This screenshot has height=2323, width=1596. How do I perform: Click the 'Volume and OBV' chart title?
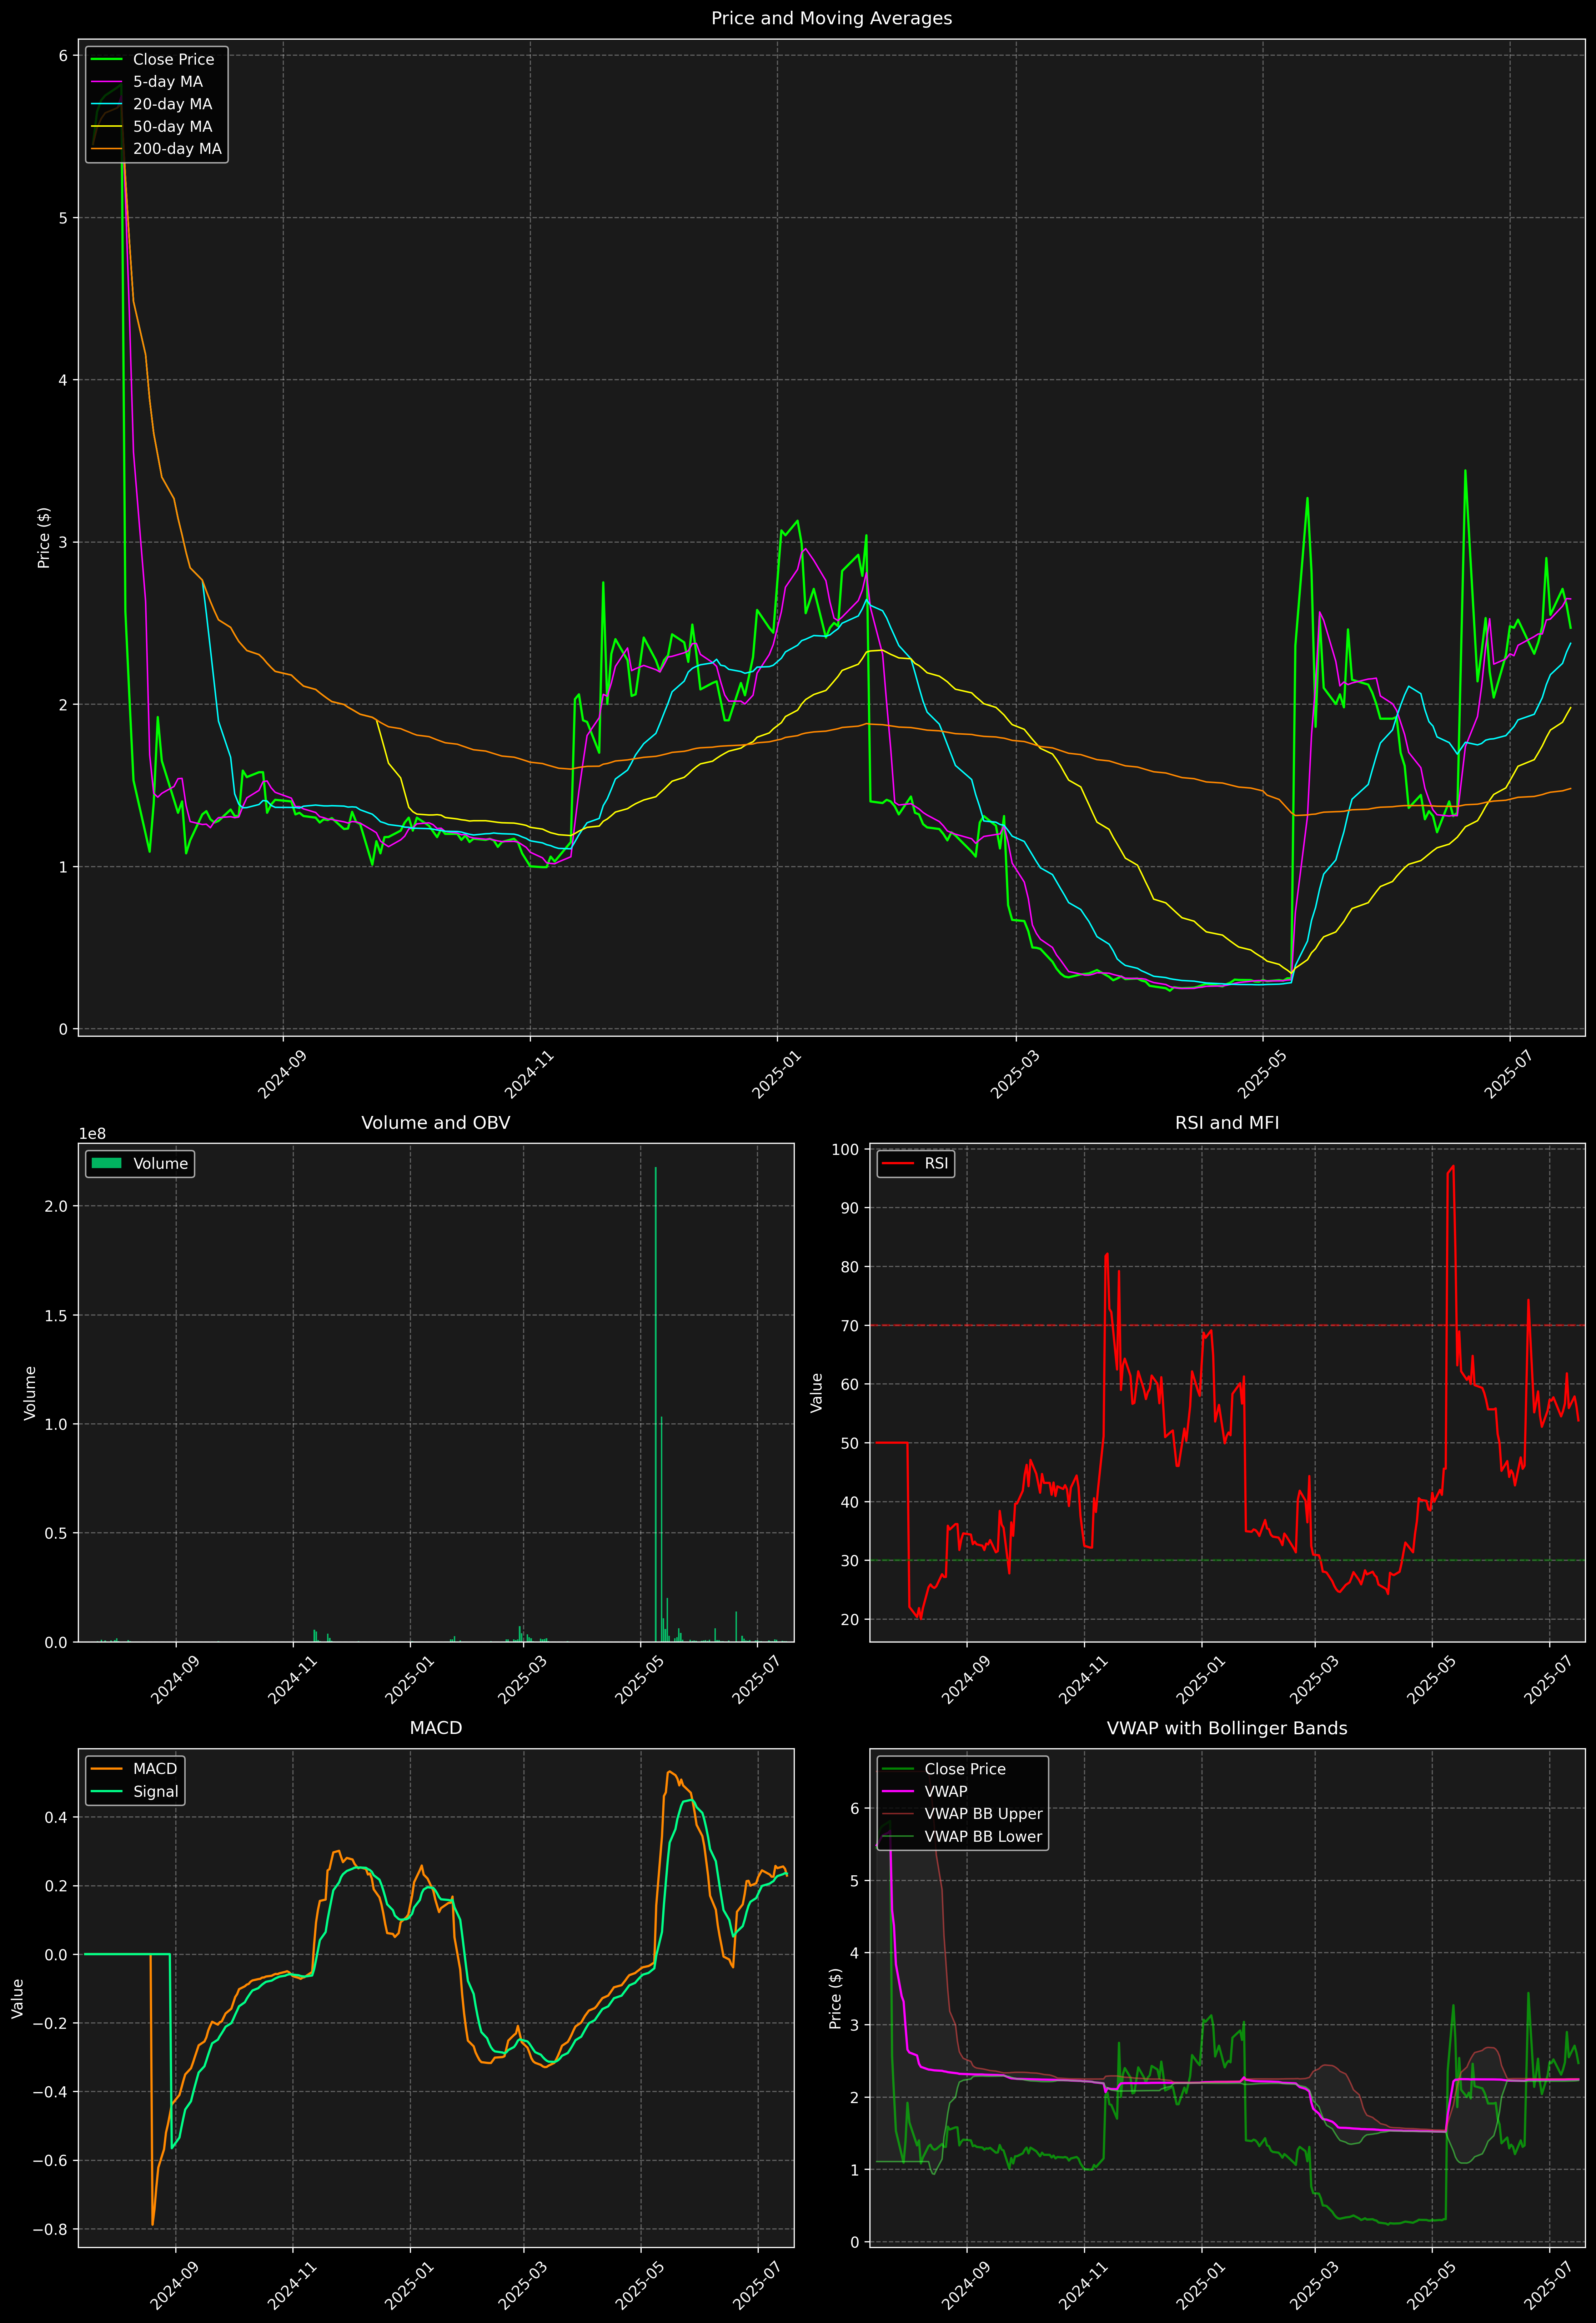(x=436, y=1122)
